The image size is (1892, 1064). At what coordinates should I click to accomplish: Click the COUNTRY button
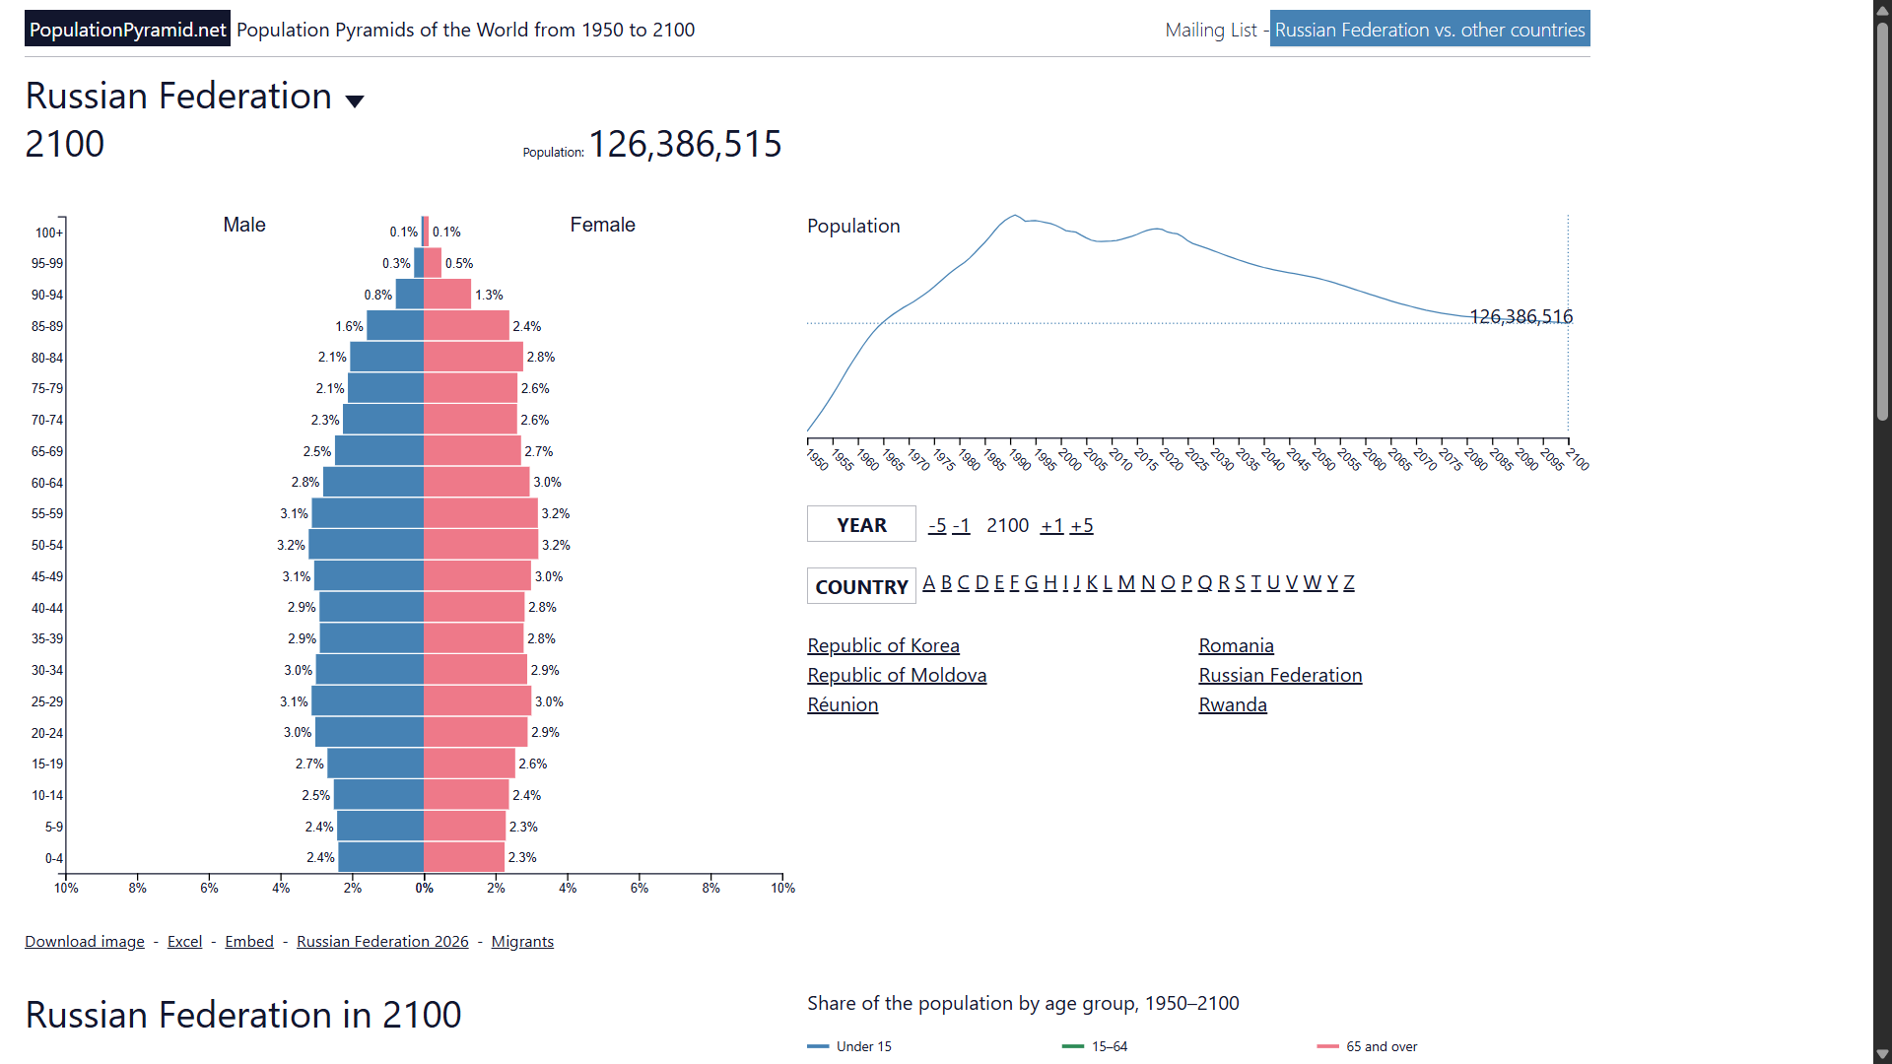point(861,586)
